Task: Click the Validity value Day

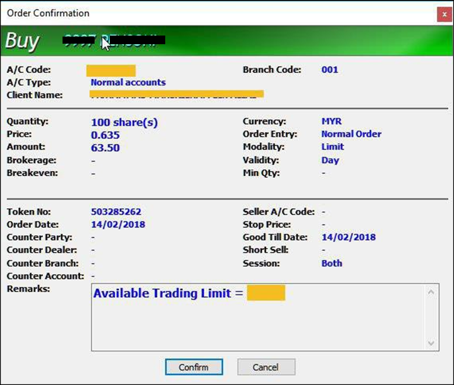Action: (330, 160)
